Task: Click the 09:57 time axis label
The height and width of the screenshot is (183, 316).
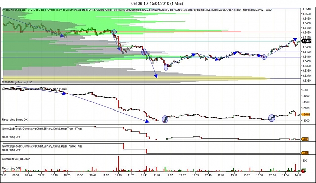Action: pos(41,175)
